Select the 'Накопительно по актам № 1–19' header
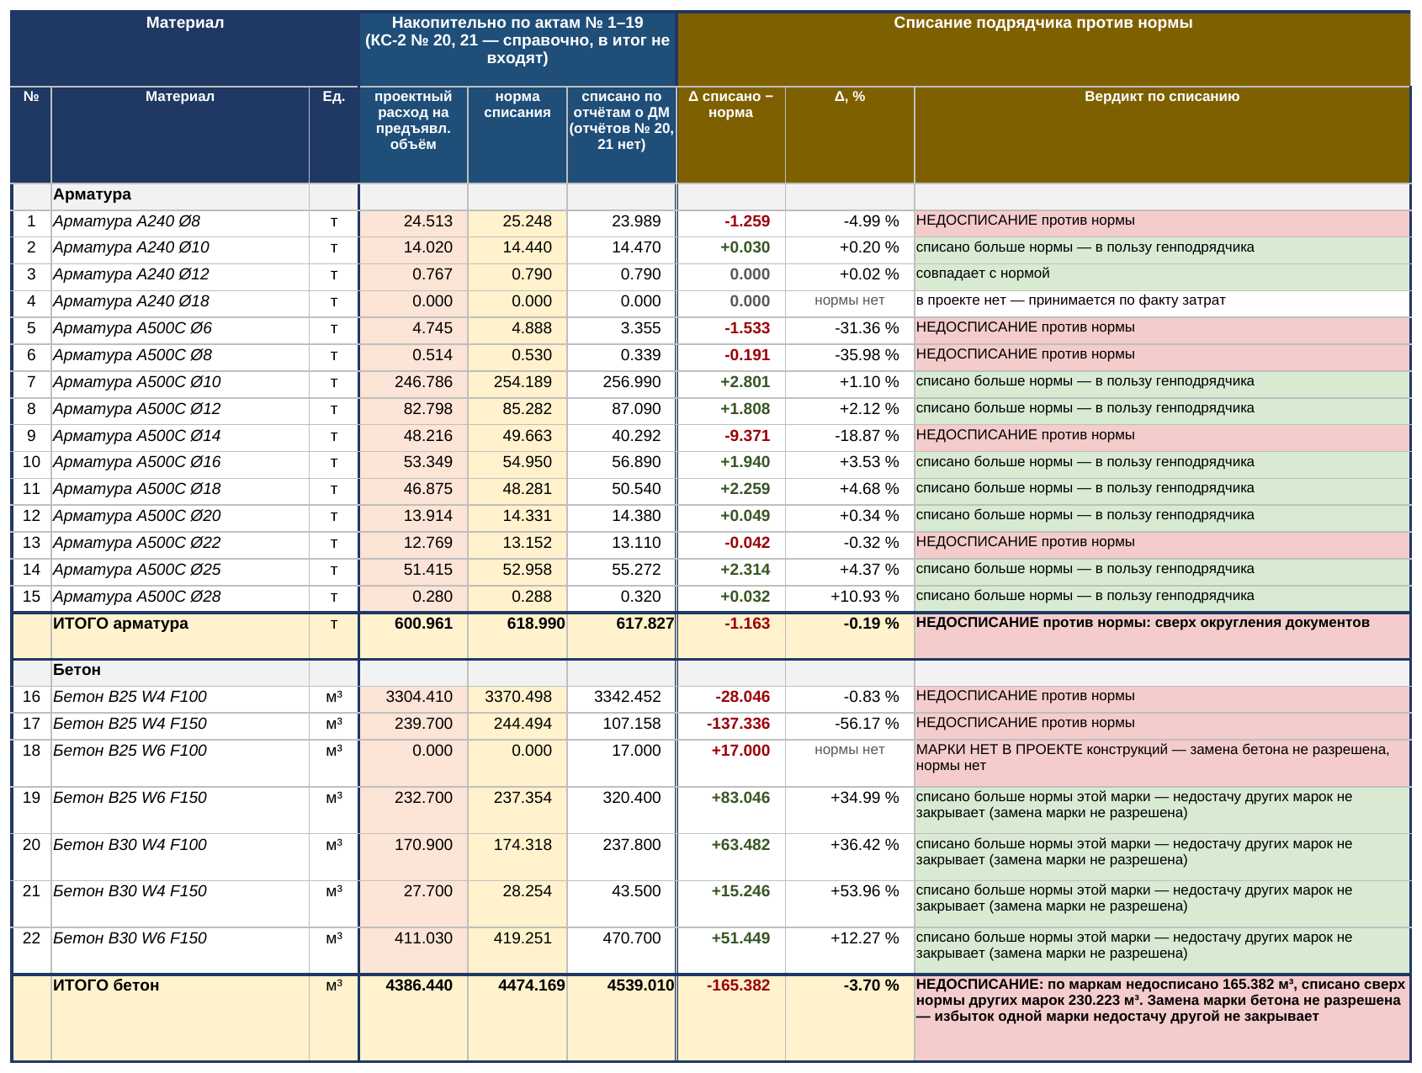This screenshot has height=1073, width=1422. tap(518, 48)
